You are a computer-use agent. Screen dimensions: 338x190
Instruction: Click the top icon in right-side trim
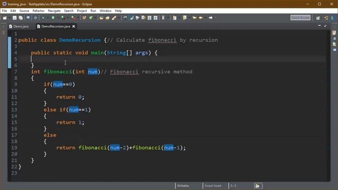point(334,33)
